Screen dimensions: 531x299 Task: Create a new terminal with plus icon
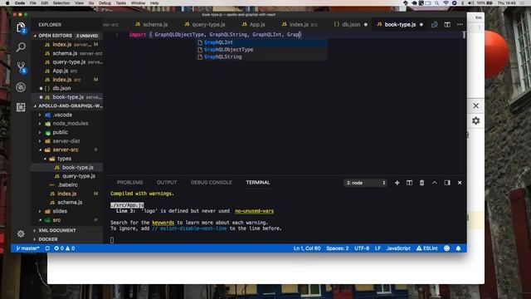click(397, 183)
